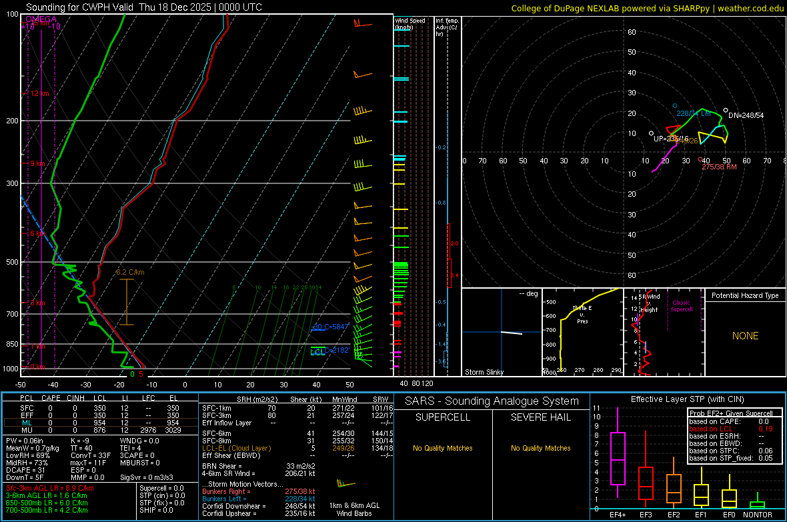Image resolution: width=787 pixels, height=522 pixels.
Task: Click the 1km & 6km AGL wind barb graphic
Action: tap(346, 483)
